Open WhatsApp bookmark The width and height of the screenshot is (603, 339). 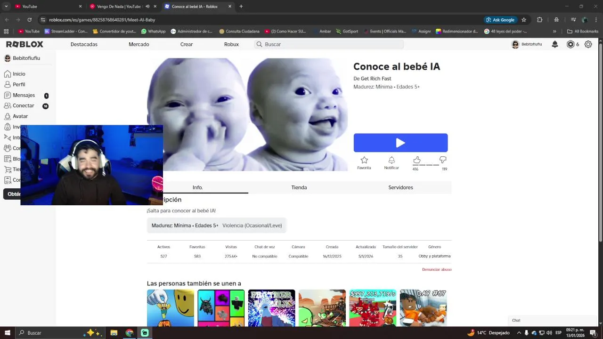point(153,32)
